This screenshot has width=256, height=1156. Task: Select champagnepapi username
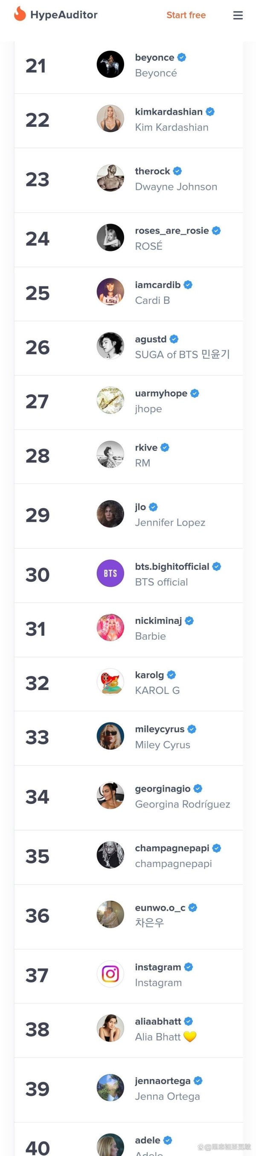172,848
